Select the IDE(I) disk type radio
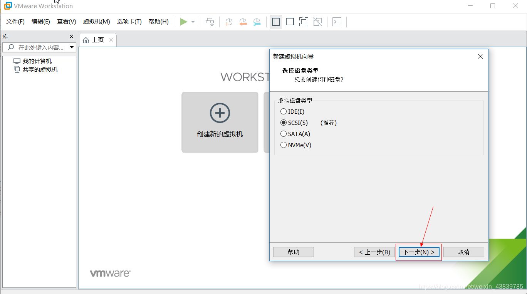The image size is (527, 294). (x=284, y=111)
